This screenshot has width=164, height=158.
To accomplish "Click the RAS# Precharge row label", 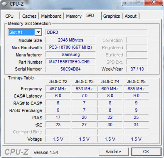I will pos(26,111).
